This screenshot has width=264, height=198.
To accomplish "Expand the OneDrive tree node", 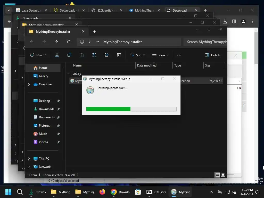I will point(29,84).
